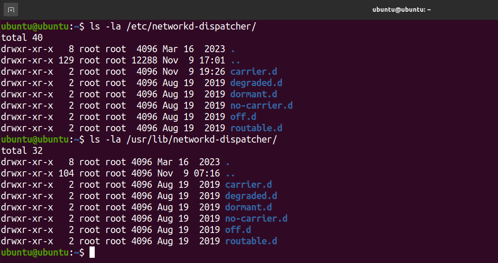This screenshot has height=263, width=498.
Task: Click carrier.d in the /etc listing
Action: click(x=254, y=72)
